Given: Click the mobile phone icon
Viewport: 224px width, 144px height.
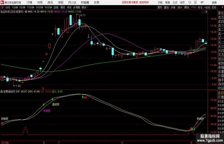Looking at the screenshot, I should coord(195,2).
